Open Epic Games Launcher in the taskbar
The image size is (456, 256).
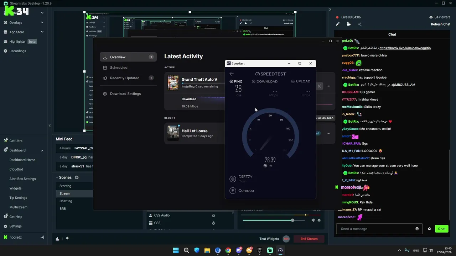click(x=260, y=250)
